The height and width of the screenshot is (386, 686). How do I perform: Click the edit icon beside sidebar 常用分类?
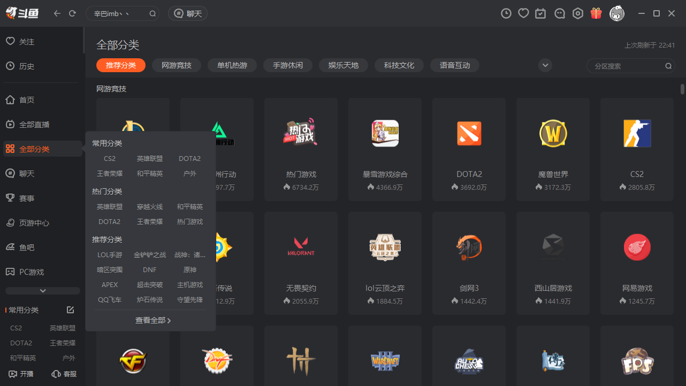70,310
